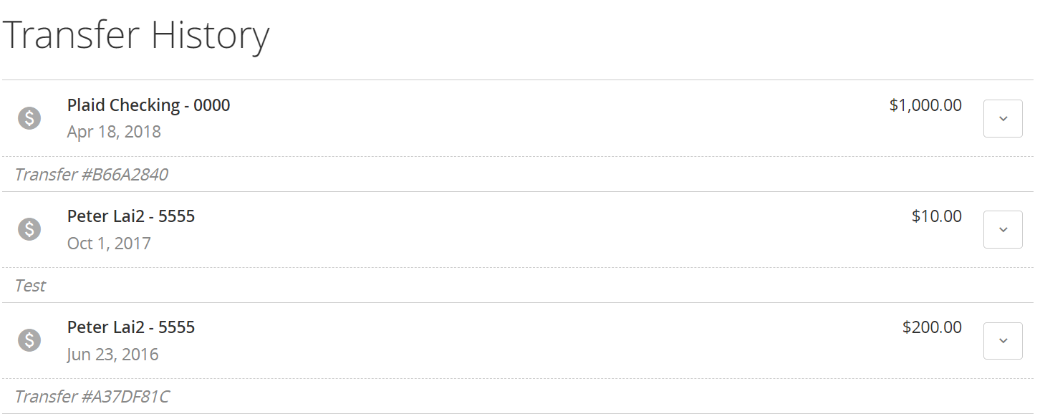Open details for the Jun 23, 2016 transfer
This screenshot has width=1040, height=414.
pos(1003,340)
